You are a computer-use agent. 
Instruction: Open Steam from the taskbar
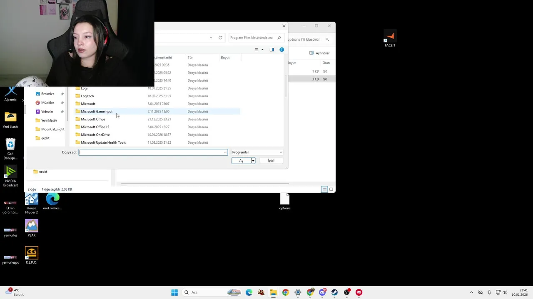334,292
